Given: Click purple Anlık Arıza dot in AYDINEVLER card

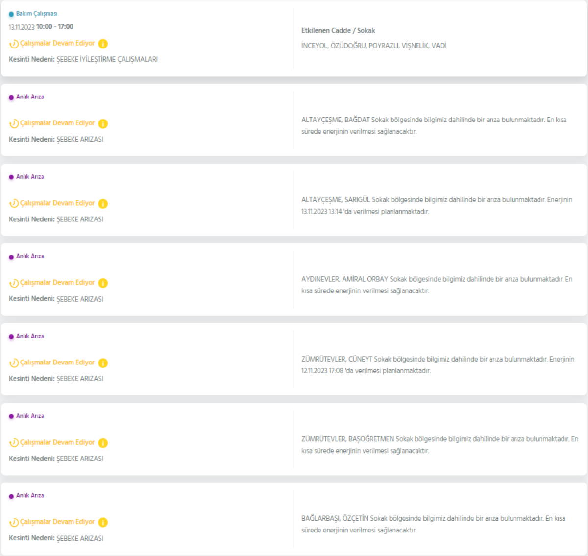Looking at the screenshot, I should tap(11, 257).
